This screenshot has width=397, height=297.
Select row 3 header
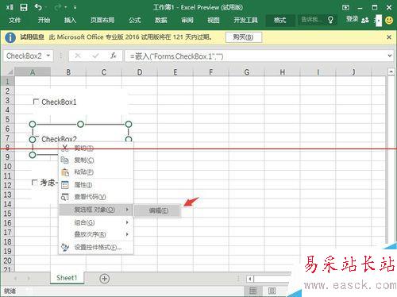click(x=7, y=100)
